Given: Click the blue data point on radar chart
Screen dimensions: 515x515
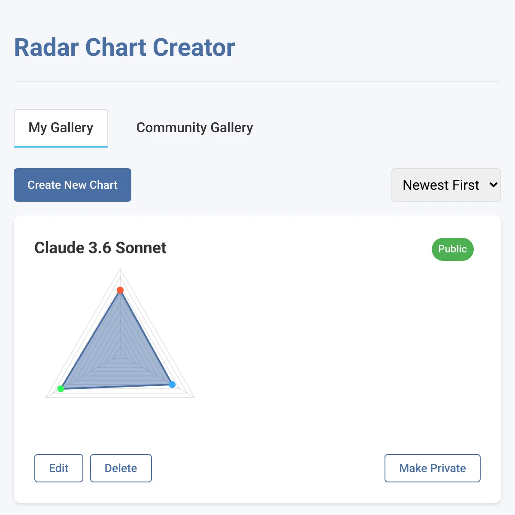Looking at the screenshot, I should 172,385.
